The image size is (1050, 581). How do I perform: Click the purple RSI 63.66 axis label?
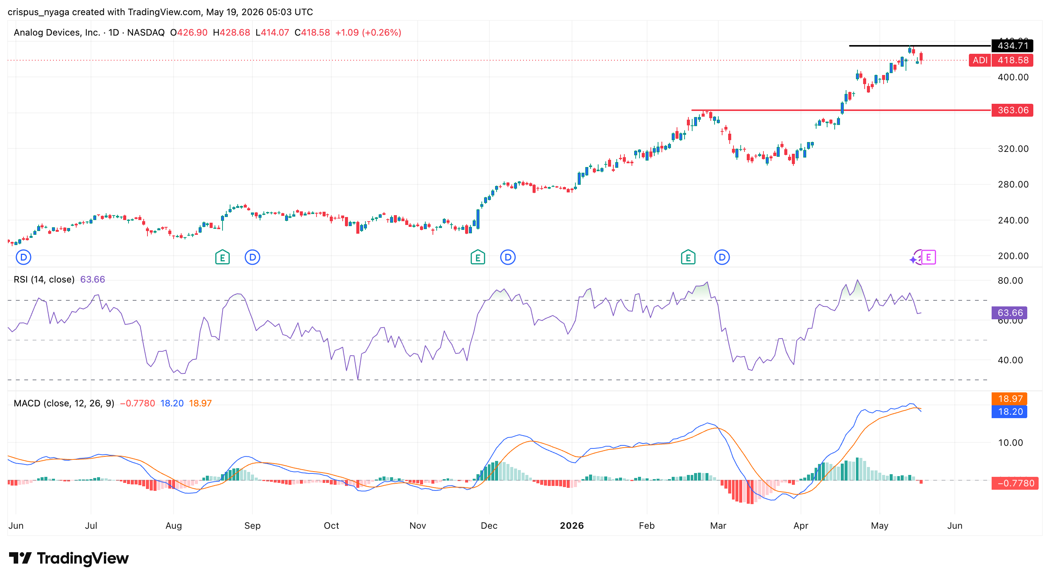click(x=1009, y=313)
